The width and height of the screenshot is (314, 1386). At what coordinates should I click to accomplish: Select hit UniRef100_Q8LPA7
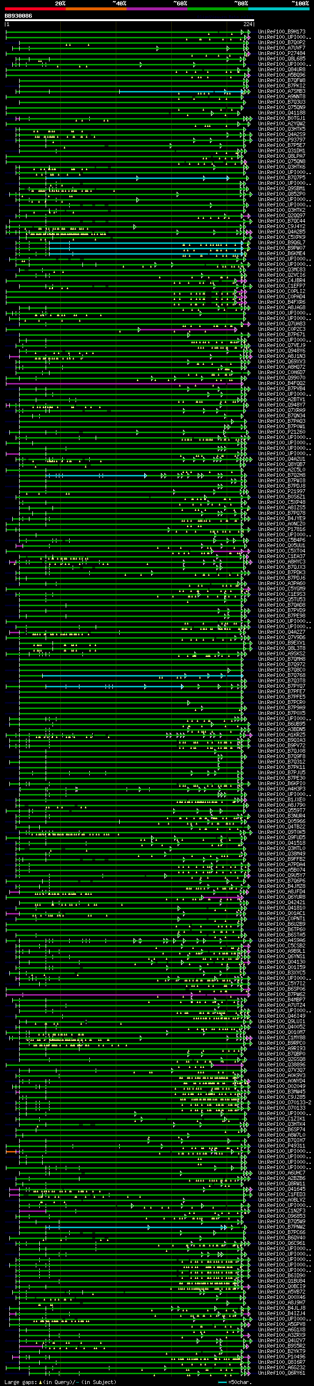click(x=281, y=156)
